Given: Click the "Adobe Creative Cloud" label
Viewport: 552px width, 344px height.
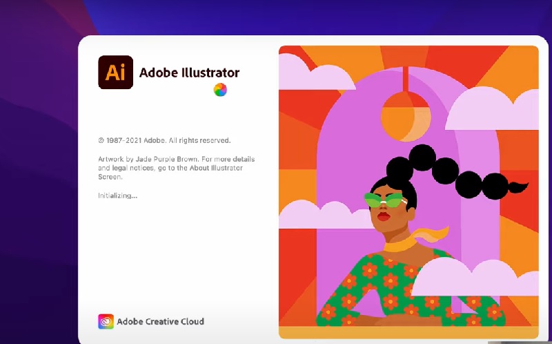Looking at the screenshot, I should [x=161, y=321].
